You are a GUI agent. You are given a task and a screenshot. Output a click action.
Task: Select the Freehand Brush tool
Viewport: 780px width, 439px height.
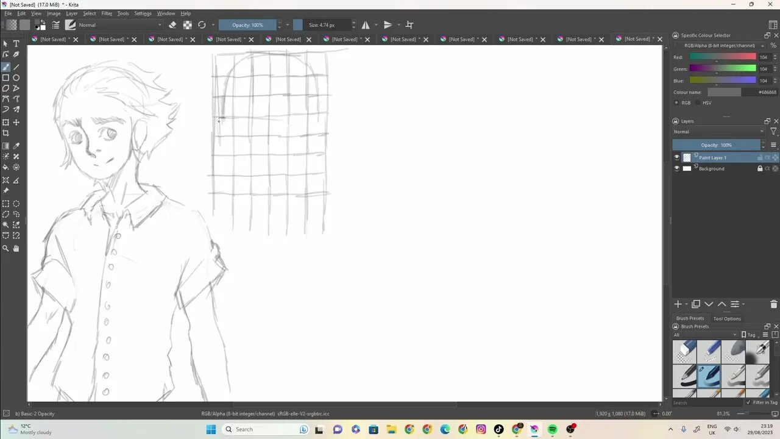coord(6,67)
